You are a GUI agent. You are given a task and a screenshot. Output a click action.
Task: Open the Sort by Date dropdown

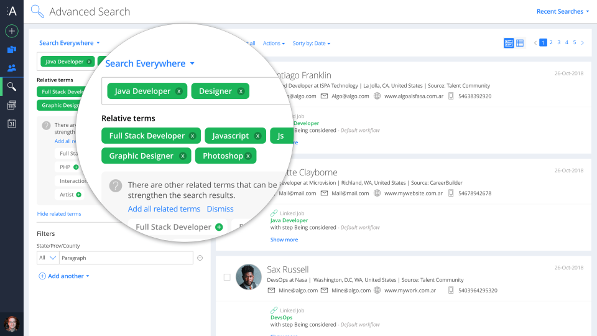pos(311,44)
